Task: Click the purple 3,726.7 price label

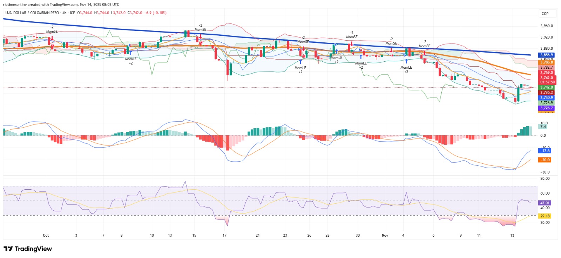Action: 546,108
